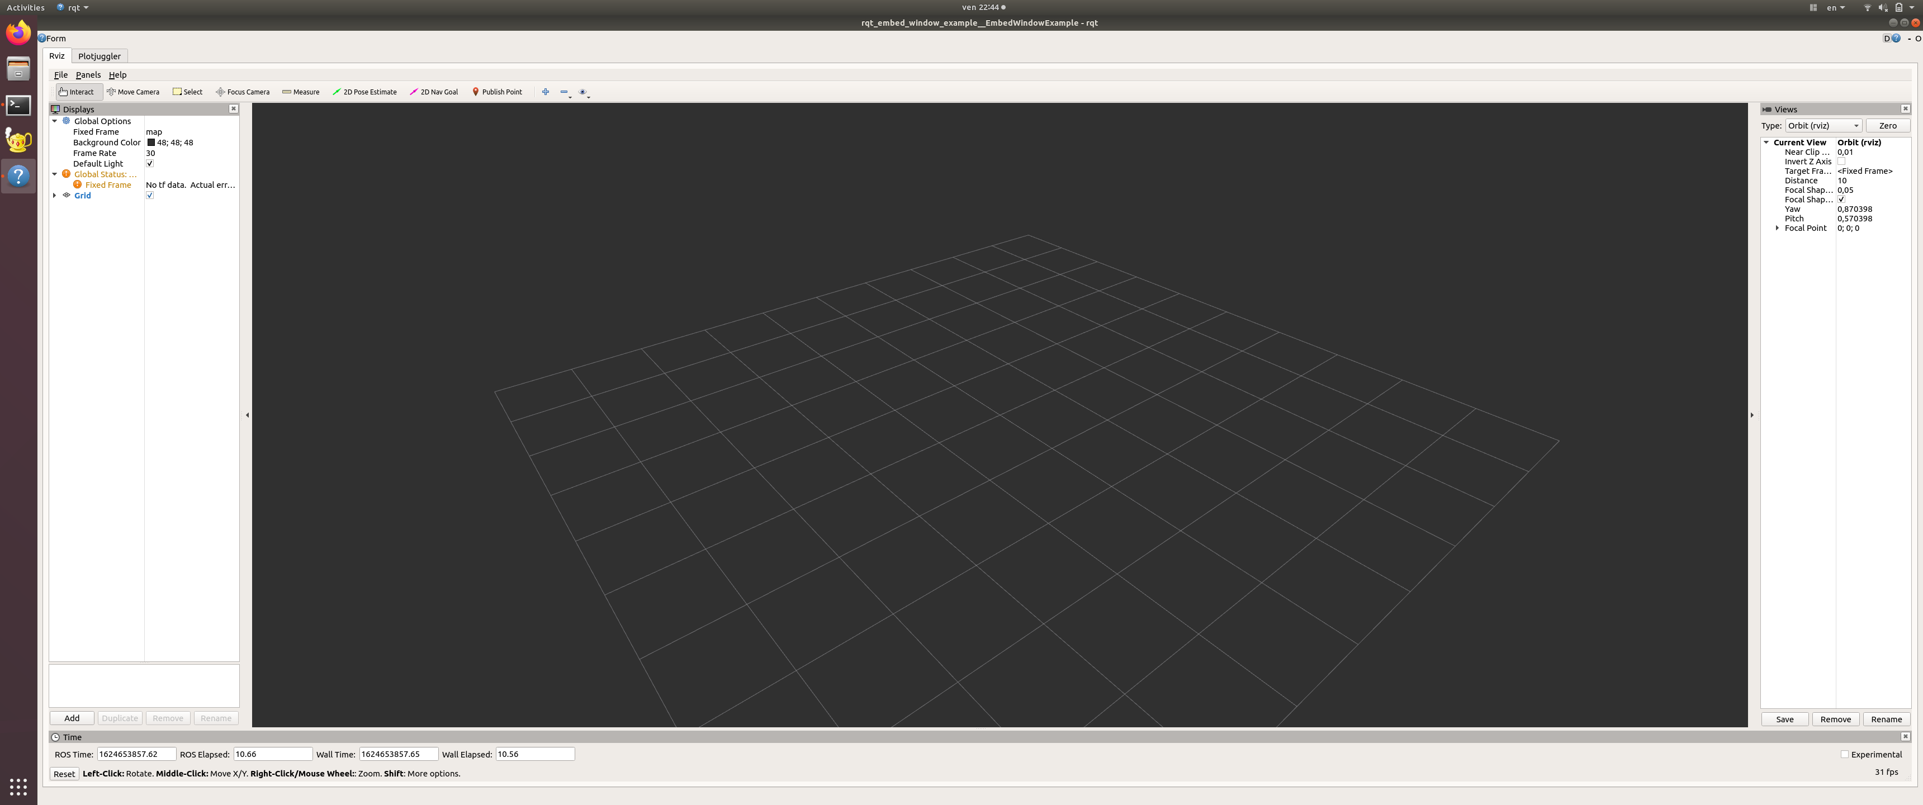Click the Reset time button
Image resolution: width=1923 pixels, height=805 pixels.
(x=61, y=773)
